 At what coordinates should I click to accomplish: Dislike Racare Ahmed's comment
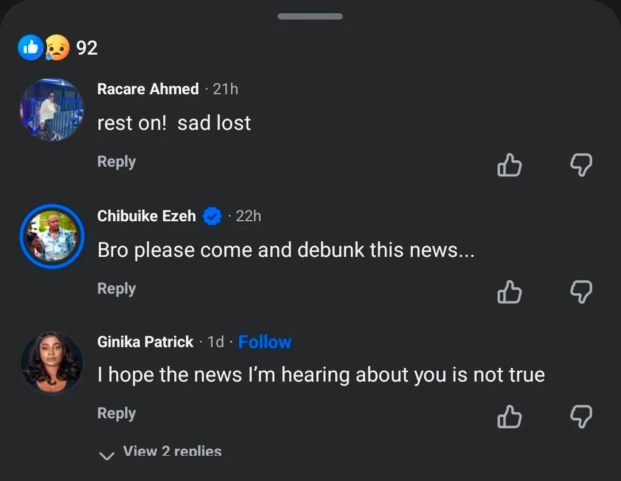581,166
